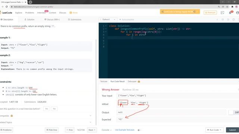This screenshot has width=239, height=134.
Task: Toggle the Diff switch beside Output
Action: click(231, 112)
